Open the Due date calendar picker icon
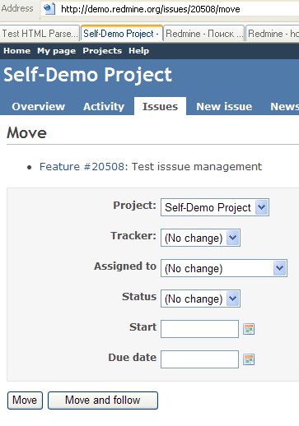 coord(249,359)
